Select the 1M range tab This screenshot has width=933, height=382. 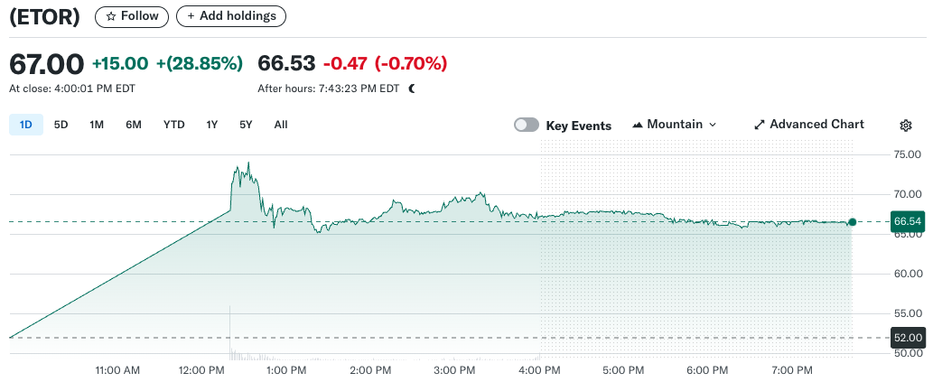point(97,125)
